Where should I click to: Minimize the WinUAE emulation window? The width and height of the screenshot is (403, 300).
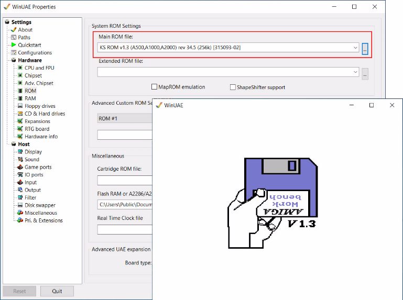[352, 105]
